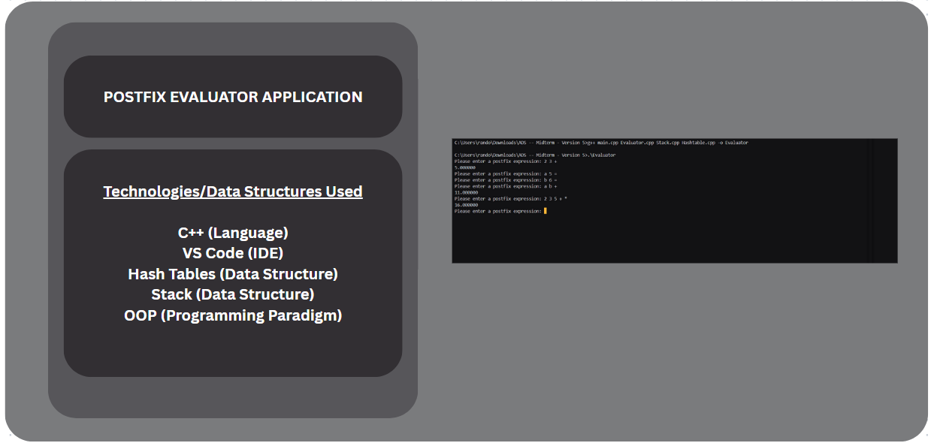Click the Hash Tables (Data Structure) item
The width and height of the screenshot is (934, 443).
click(x=231, y=273)
